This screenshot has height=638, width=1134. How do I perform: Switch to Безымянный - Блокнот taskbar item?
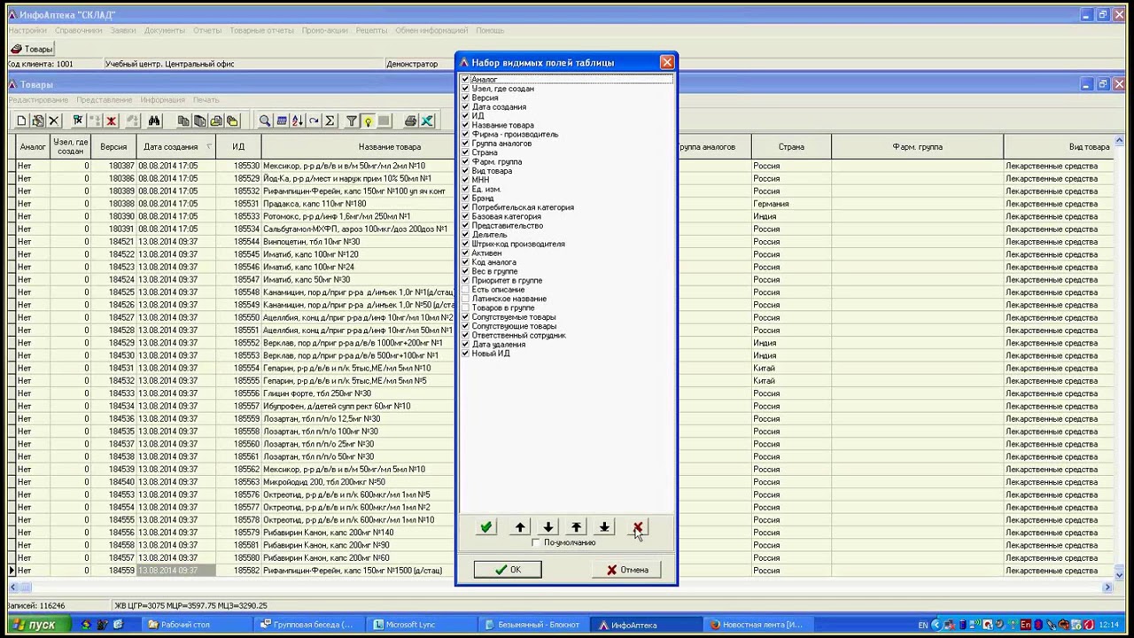[534, 625]
